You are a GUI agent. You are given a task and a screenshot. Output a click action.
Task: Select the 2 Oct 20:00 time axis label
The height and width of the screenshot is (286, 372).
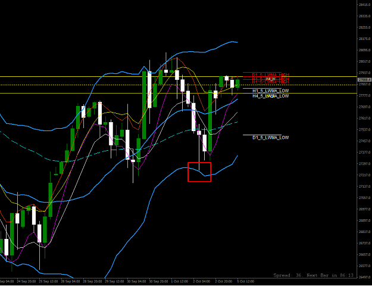pos(224,281)
